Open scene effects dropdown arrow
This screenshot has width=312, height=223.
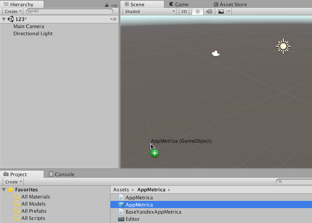[229, 12]
